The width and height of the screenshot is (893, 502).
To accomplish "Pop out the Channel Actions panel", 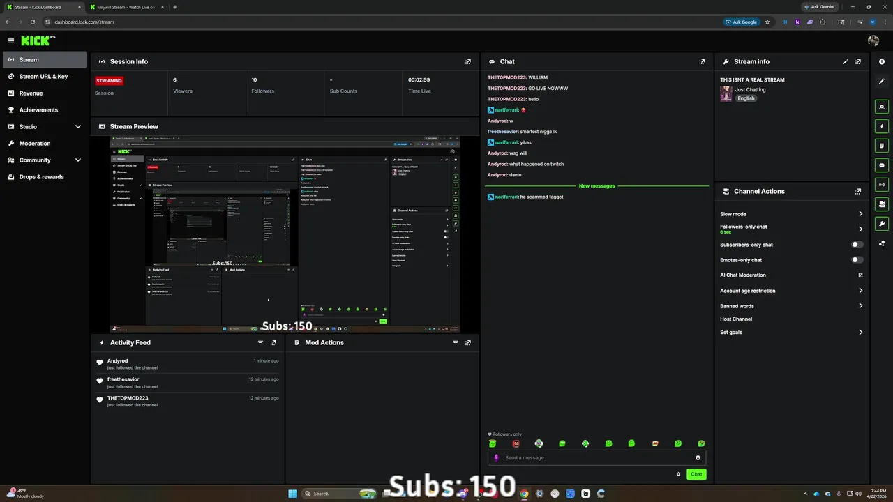I will point(858,191).
